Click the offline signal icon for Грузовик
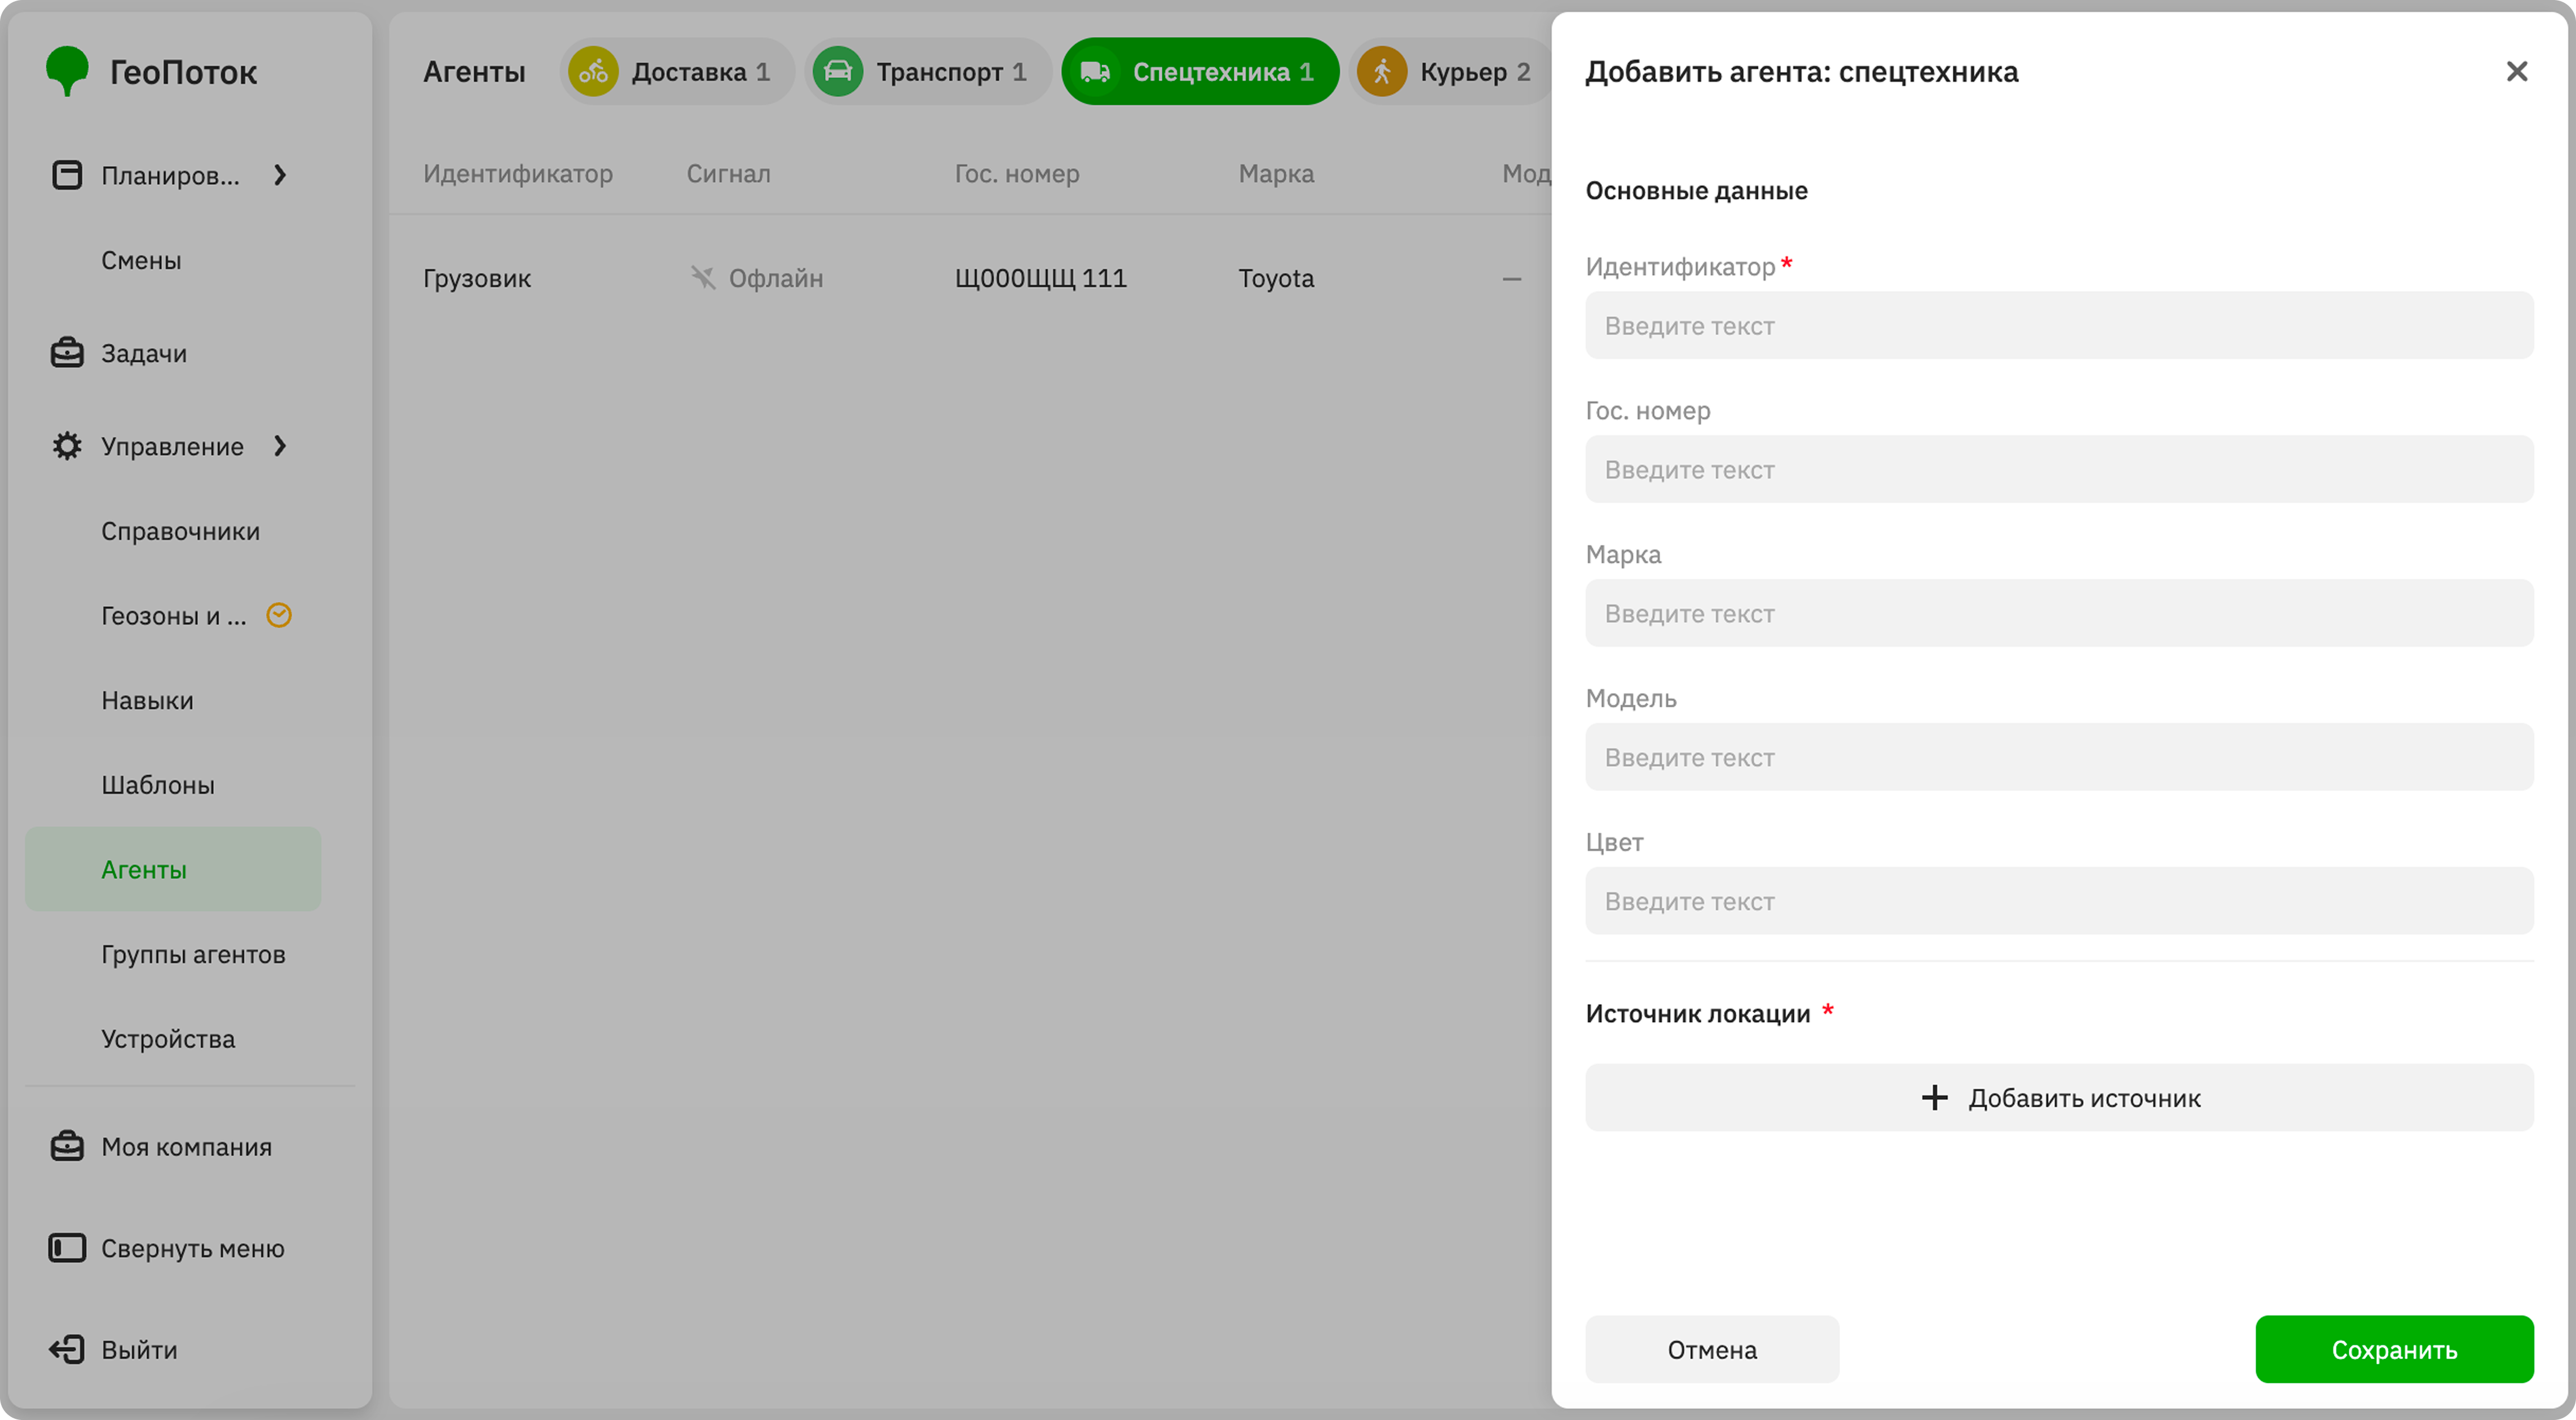 tap(703, 278)
